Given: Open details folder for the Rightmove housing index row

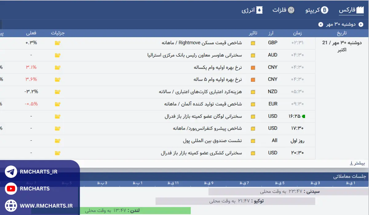Looking at the screenshot, I should 57,43.
